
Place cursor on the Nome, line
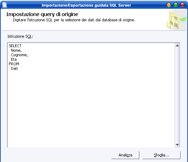pyautogui.click(x=16, y=50)
